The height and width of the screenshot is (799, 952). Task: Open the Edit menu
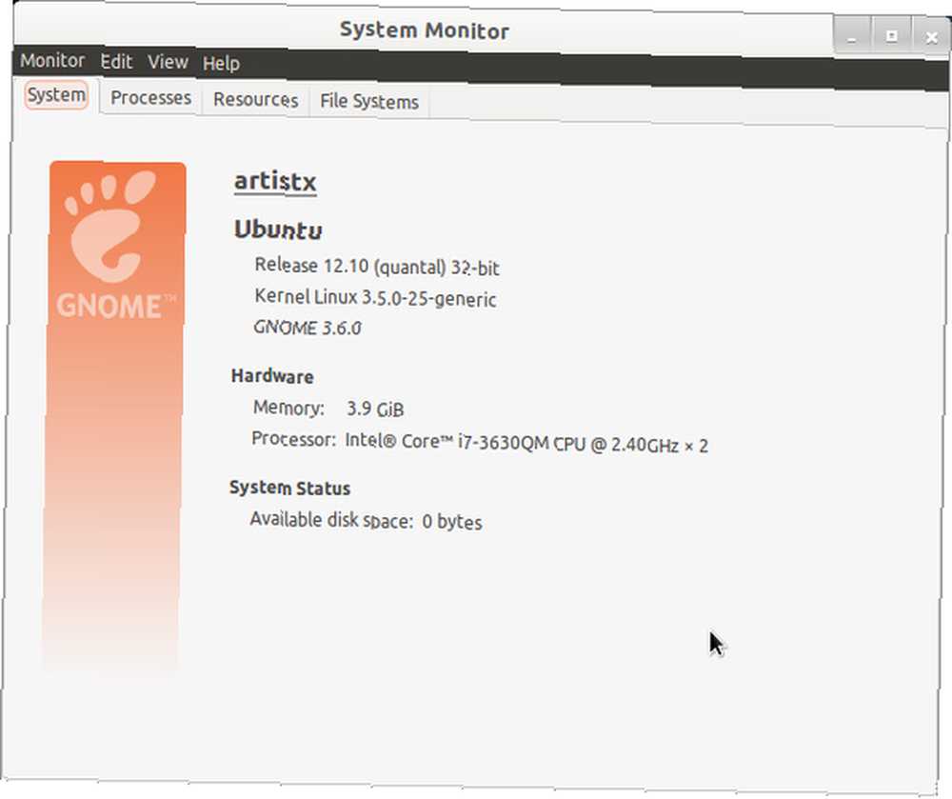116,62
